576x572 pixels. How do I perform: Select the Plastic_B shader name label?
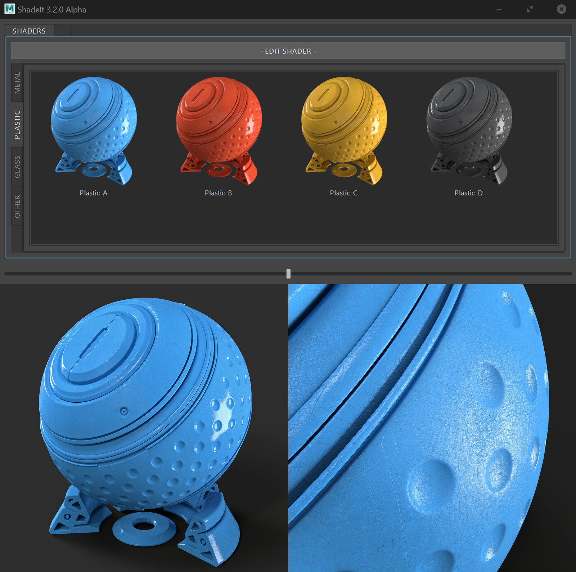point(218,193)
